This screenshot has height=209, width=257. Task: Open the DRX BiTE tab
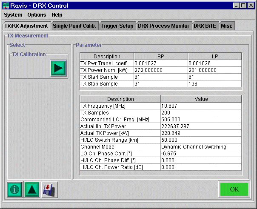point(205,26)
